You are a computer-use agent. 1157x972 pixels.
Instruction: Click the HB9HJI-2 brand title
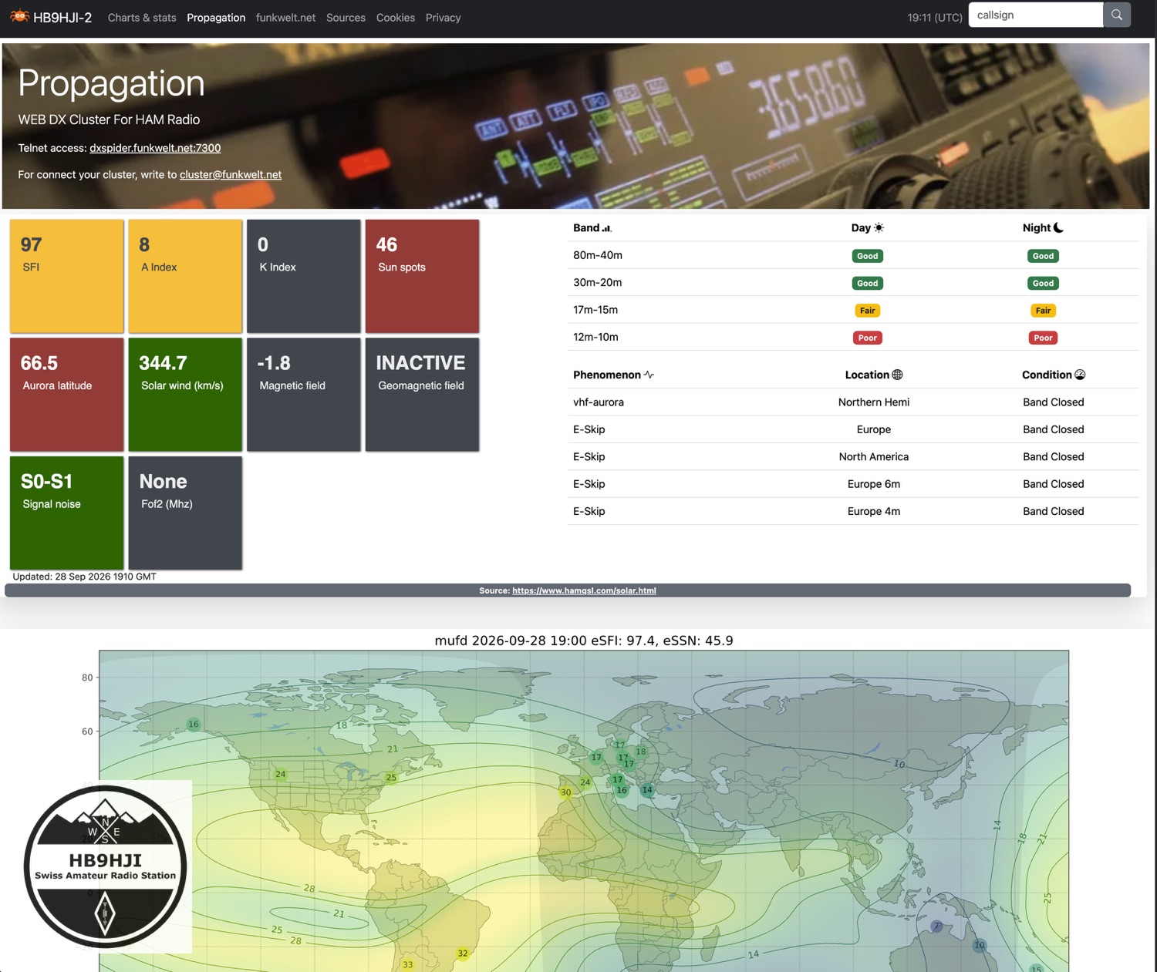(62, 17)
